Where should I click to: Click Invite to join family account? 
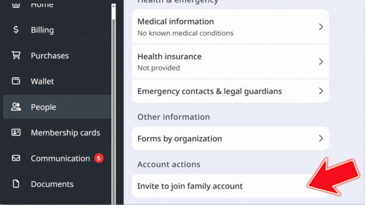[x=190, y=186]
